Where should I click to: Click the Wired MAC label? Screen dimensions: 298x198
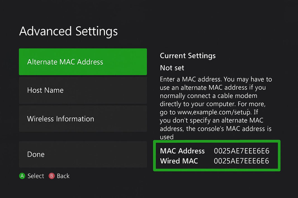179,161
